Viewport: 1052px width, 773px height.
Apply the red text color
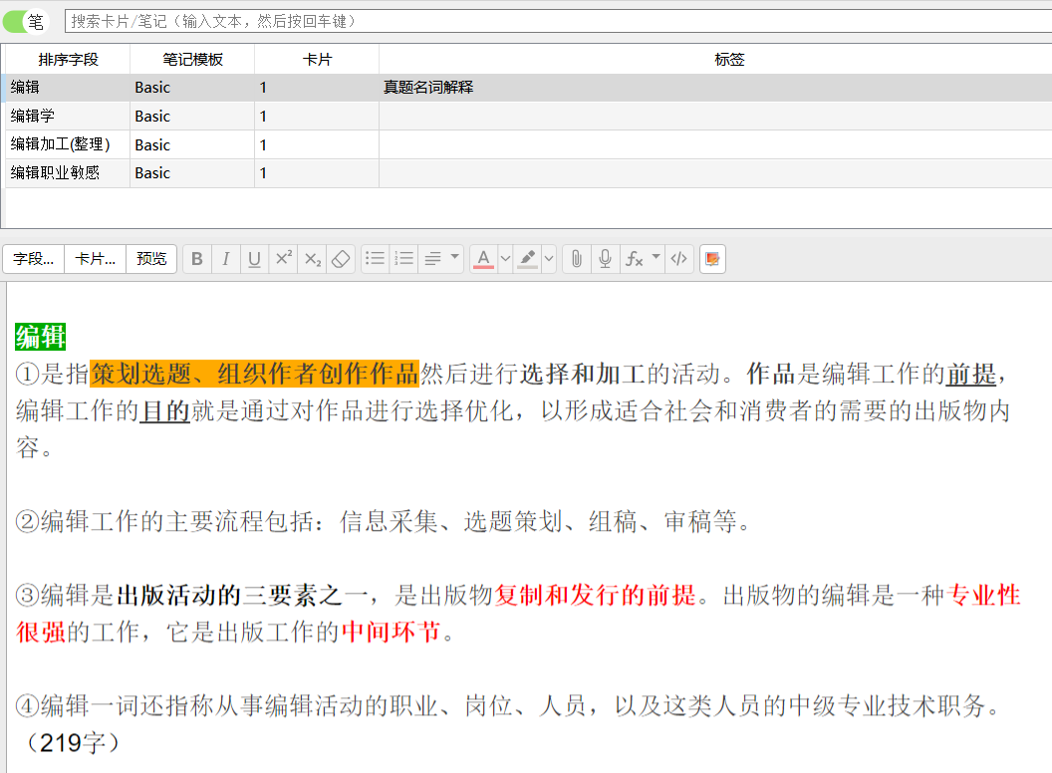click(484, 259)
